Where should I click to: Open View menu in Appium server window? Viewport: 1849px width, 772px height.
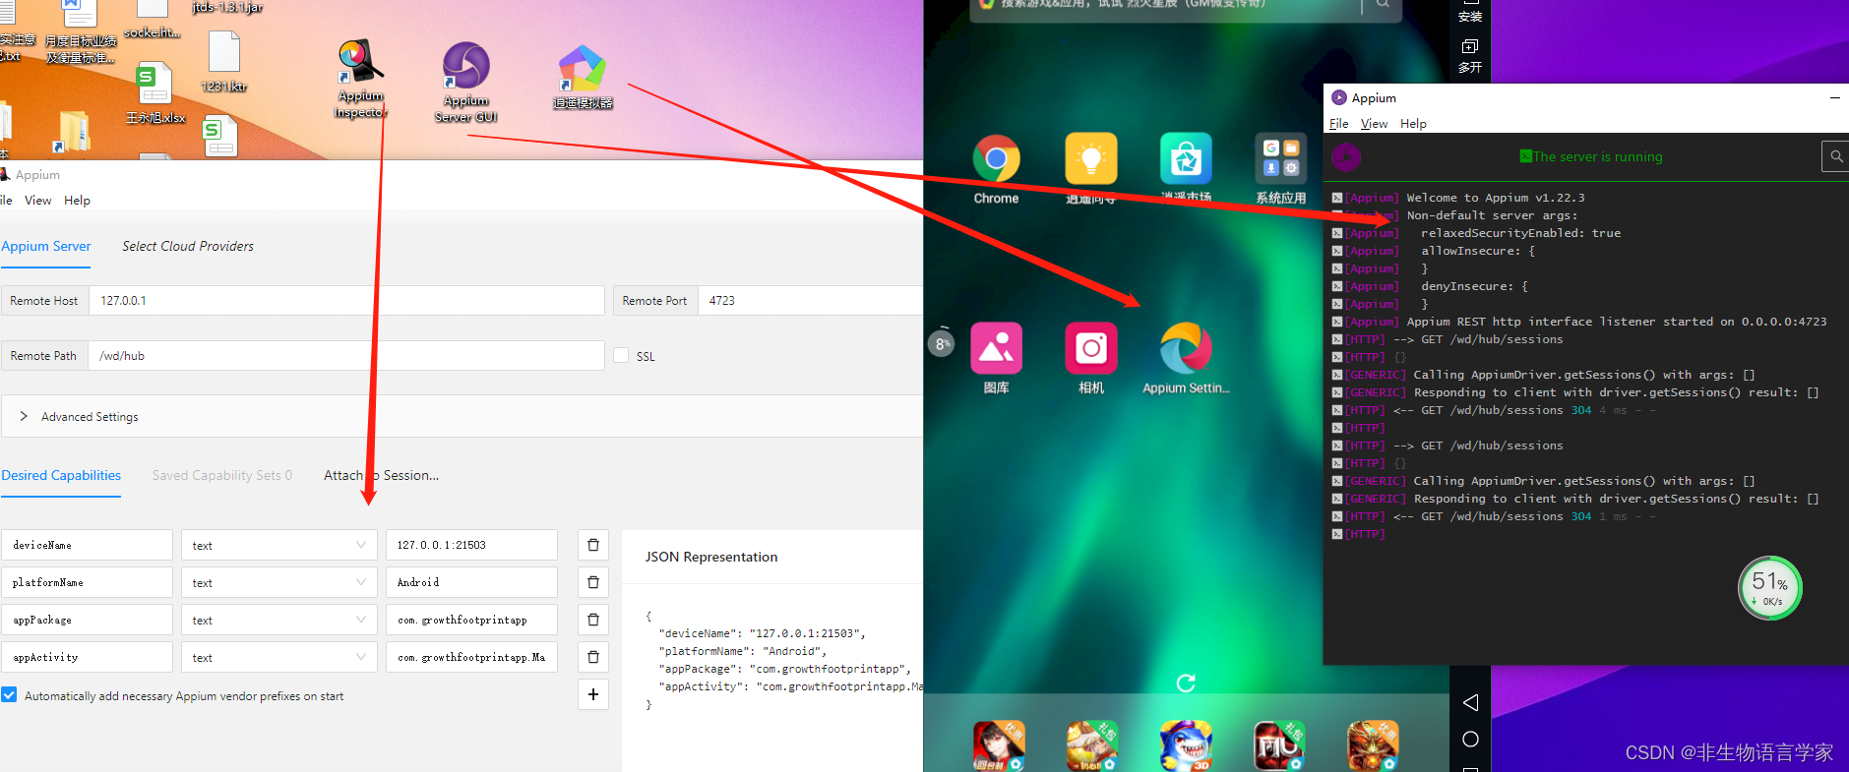click(x=1374, y=123)
